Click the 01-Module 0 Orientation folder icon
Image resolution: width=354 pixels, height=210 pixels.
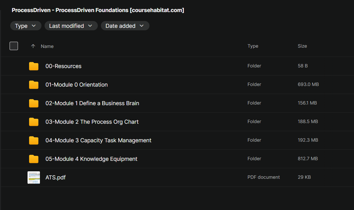[34, 85]
